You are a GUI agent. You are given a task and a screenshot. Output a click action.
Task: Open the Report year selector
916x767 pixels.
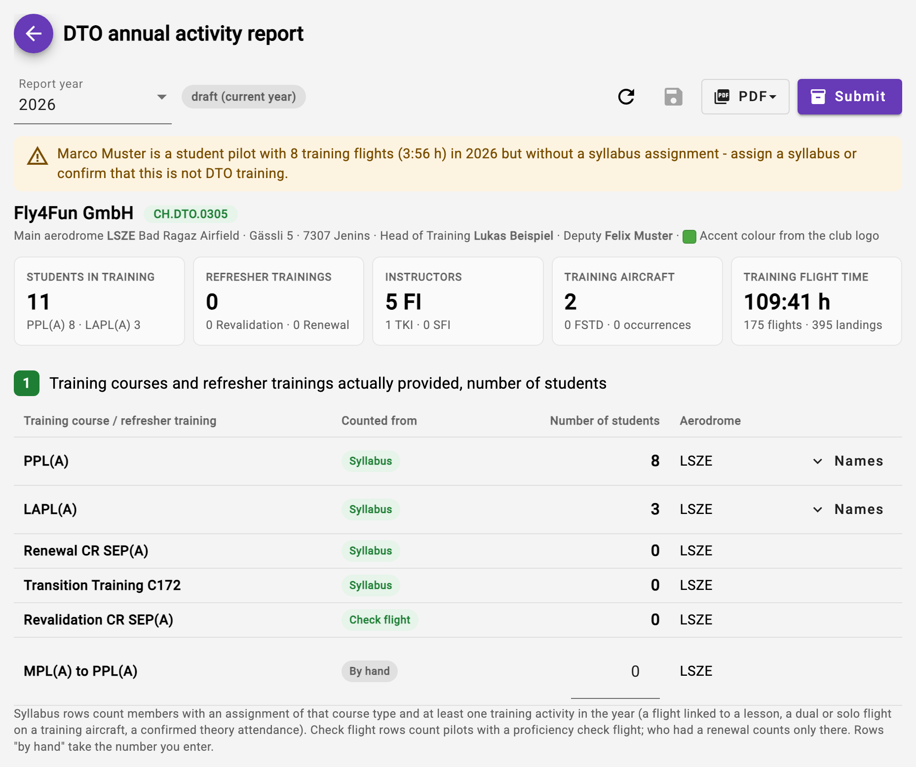click(x=93, y=101)
